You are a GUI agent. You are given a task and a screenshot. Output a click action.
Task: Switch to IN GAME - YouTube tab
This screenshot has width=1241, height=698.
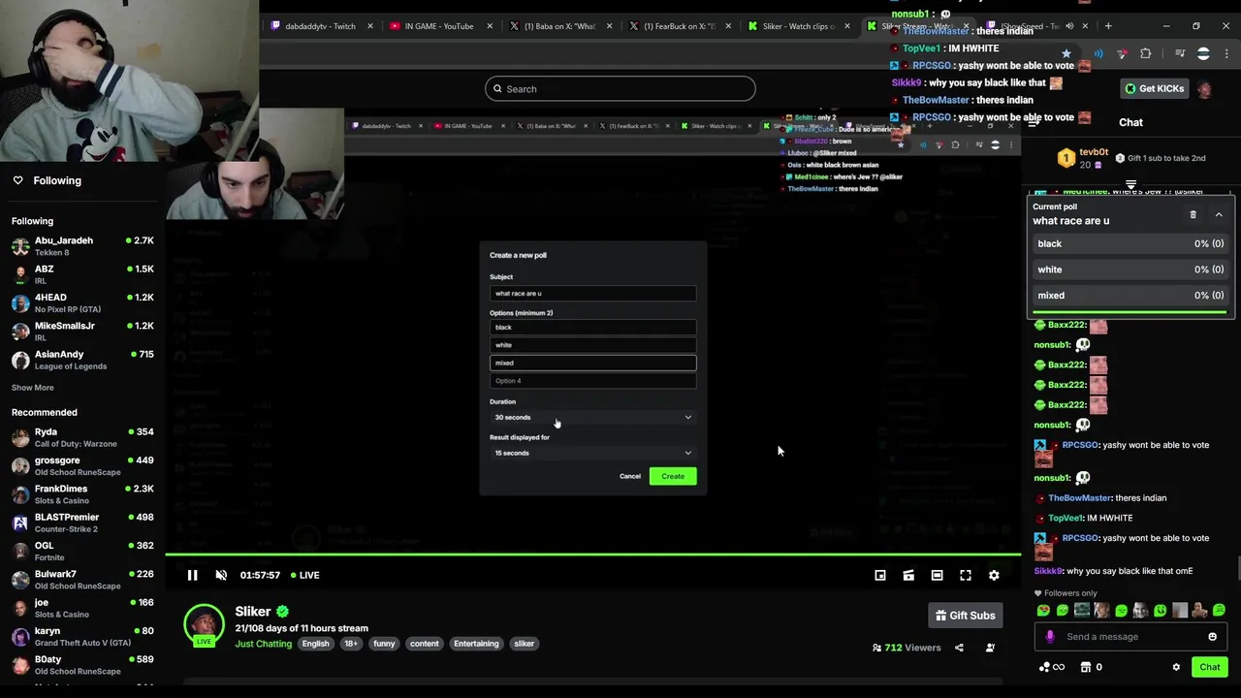click(x=439, y=26)
